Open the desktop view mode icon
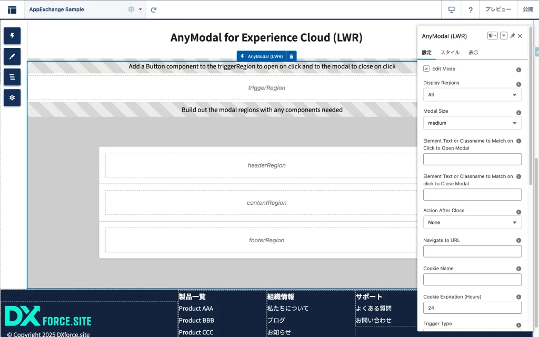This screenshot has height=337, width=539. tap(451, 9)
